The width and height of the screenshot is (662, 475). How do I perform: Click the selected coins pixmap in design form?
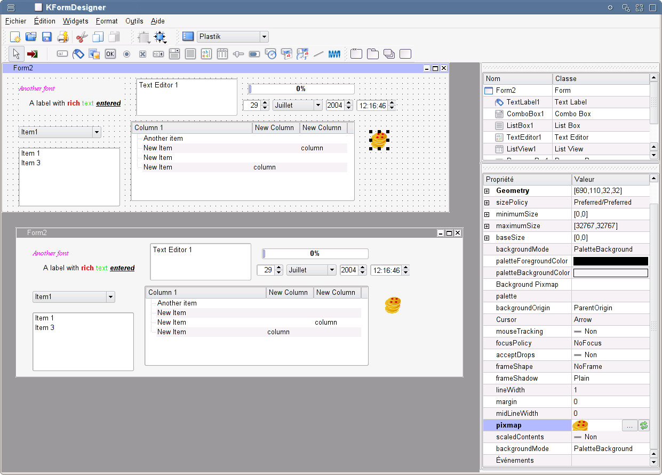point(379,140)
